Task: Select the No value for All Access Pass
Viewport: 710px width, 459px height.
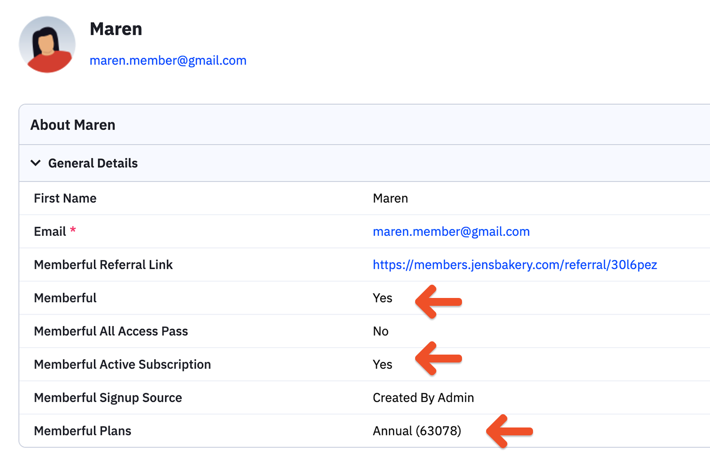Action: [381, 331]
